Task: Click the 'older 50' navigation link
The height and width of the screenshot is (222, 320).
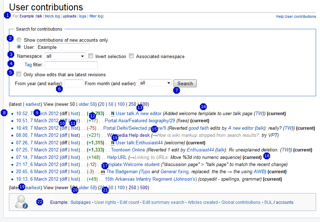Action: pos(87,104)
